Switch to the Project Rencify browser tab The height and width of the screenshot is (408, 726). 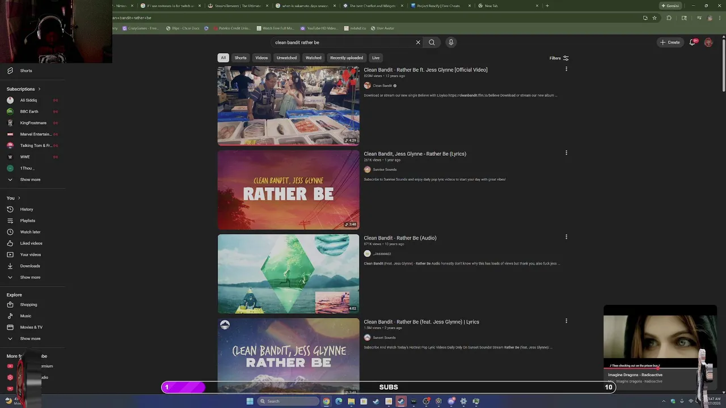[x=440, y=6]
